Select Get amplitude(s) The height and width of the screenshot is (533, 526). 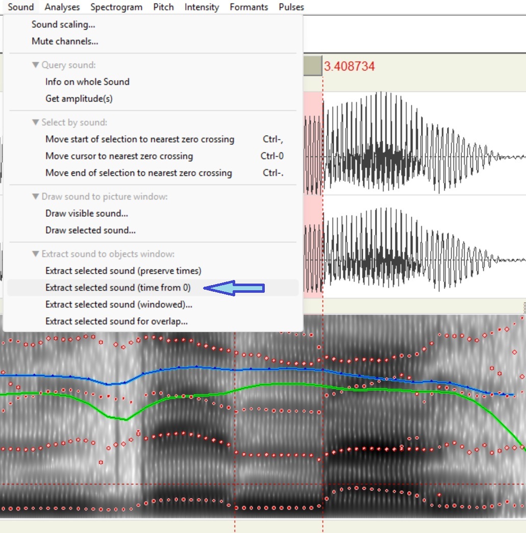[x=79, y=98]
